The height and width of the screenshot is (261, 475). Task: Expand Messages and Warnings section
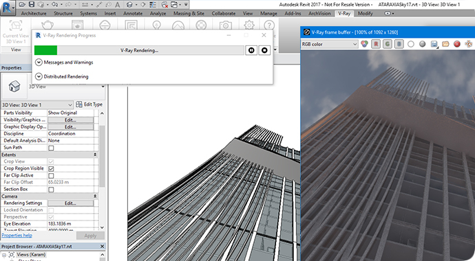point(39,63)
